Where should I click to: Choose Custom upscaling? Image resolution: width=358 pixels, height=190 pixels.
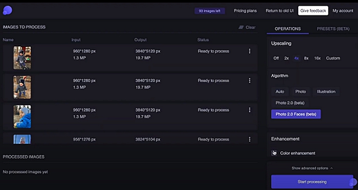pos(333,58)
